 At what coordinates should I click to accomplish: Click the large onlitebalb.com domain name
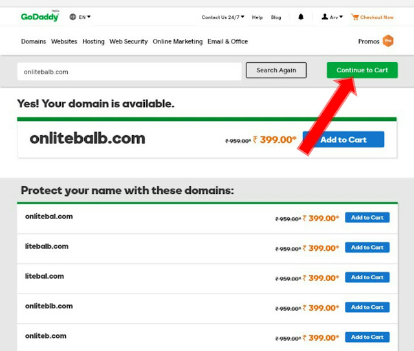pyautogui.click(x=87, y=138)
